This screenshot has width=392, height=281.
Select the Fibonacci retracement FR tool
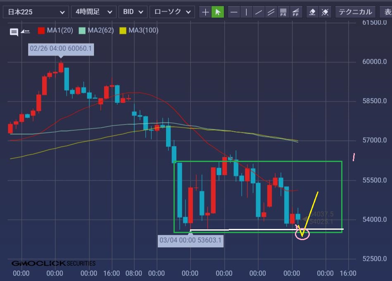coord(283,12)
